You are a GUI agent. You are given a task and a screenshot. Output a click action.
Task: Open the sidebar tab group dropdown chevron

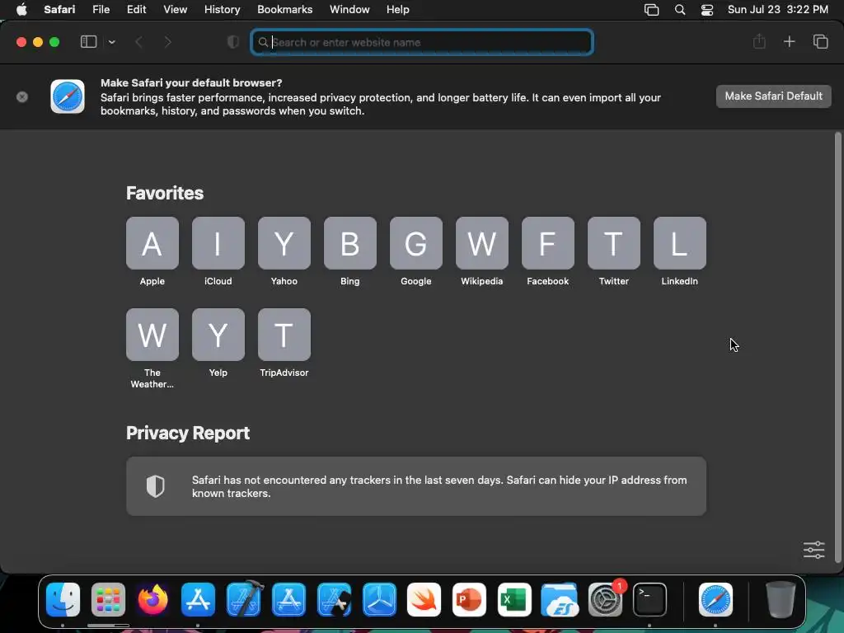tap(111, 42)
